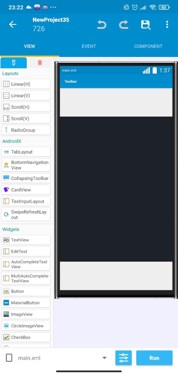Switch to the COMPONENT tab
The image size is (178, 375).
[148, 47]
